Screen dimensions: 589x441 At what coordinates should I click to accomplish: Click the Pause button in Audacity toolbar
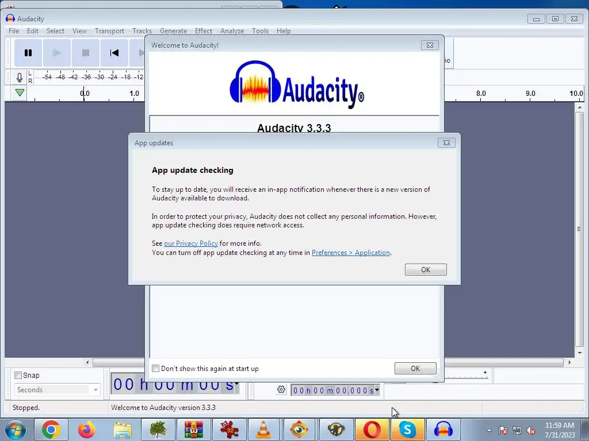[28, 53]
